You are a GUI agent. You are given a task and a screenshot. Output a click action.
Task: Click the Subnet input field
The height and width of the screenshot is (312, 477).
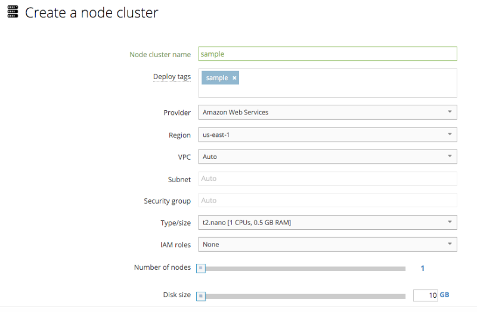click(327, 179)
